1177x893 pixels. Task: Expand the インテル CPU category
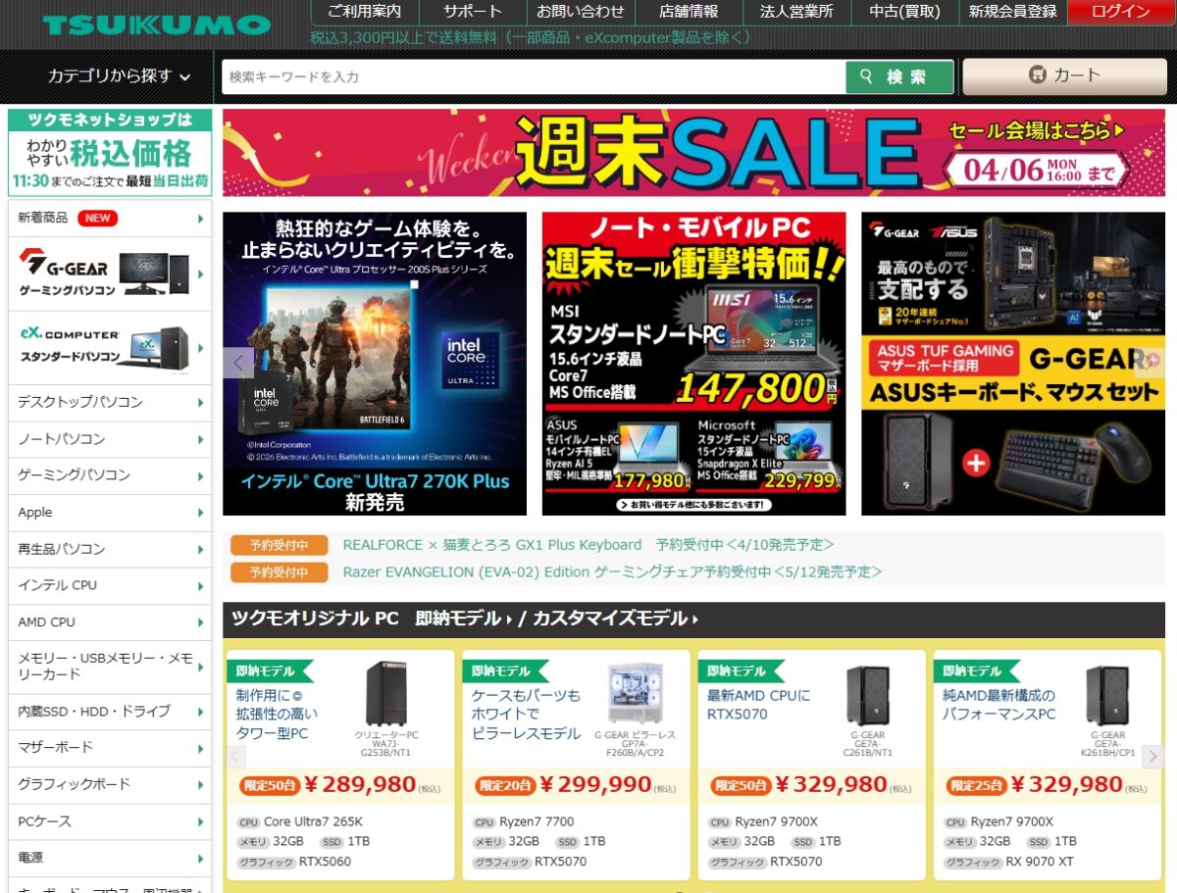[x=110, y=585]
